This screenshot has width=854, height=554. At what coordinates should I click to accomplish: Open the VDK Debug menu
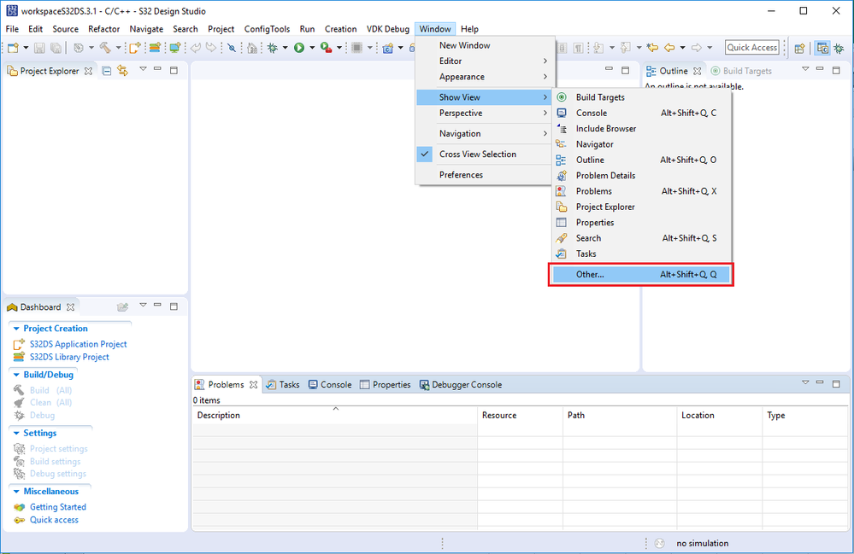pyautogui.click(x=388, y=29)
